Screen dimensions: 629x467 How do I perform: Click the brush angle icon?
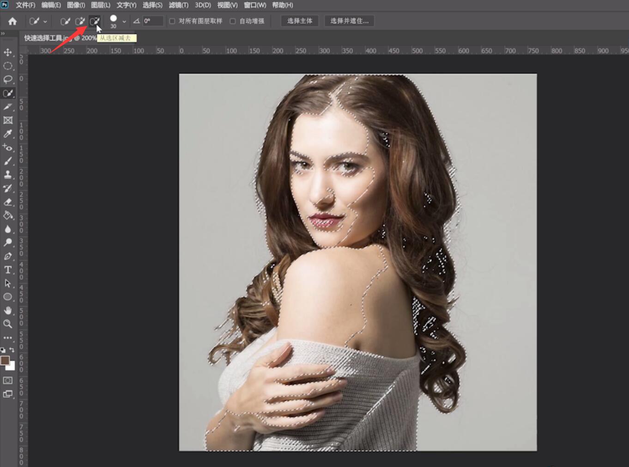(x=136, y=21)
